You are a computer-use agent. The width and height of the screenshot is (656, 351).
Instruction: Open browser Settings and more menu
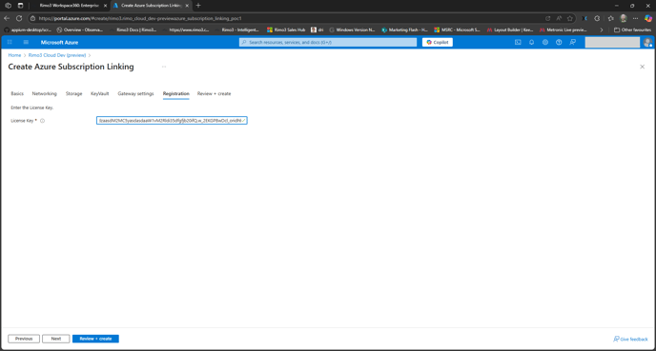[635, 18]
